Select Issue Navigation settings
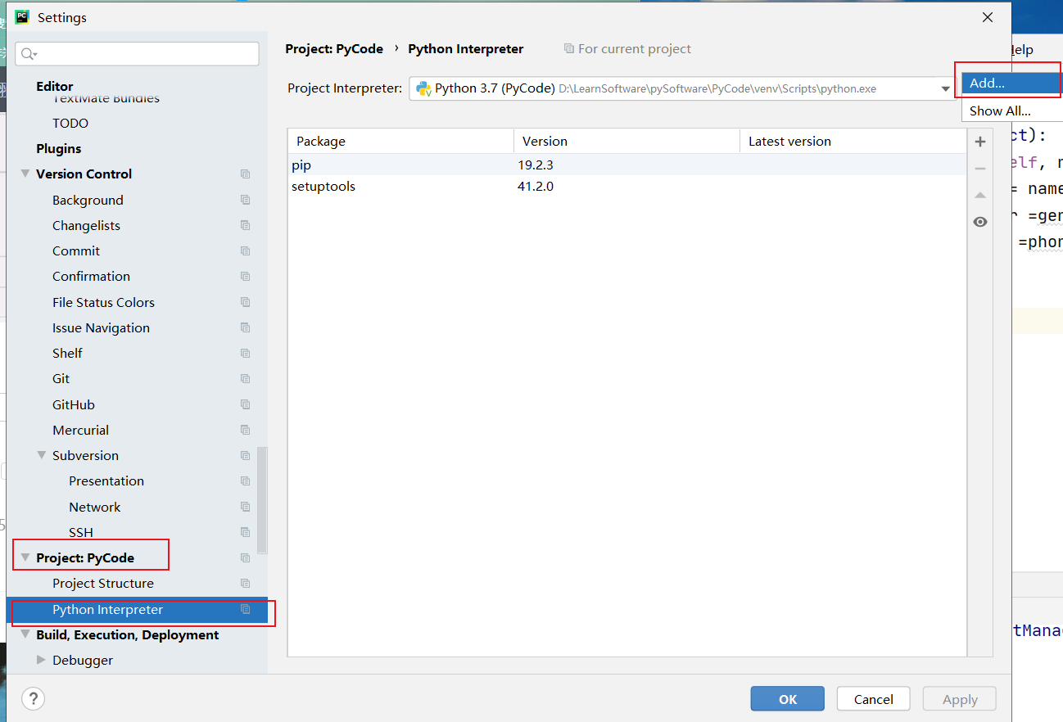Viewport: 1063px width, 722px height. click(x=101, y=327)
